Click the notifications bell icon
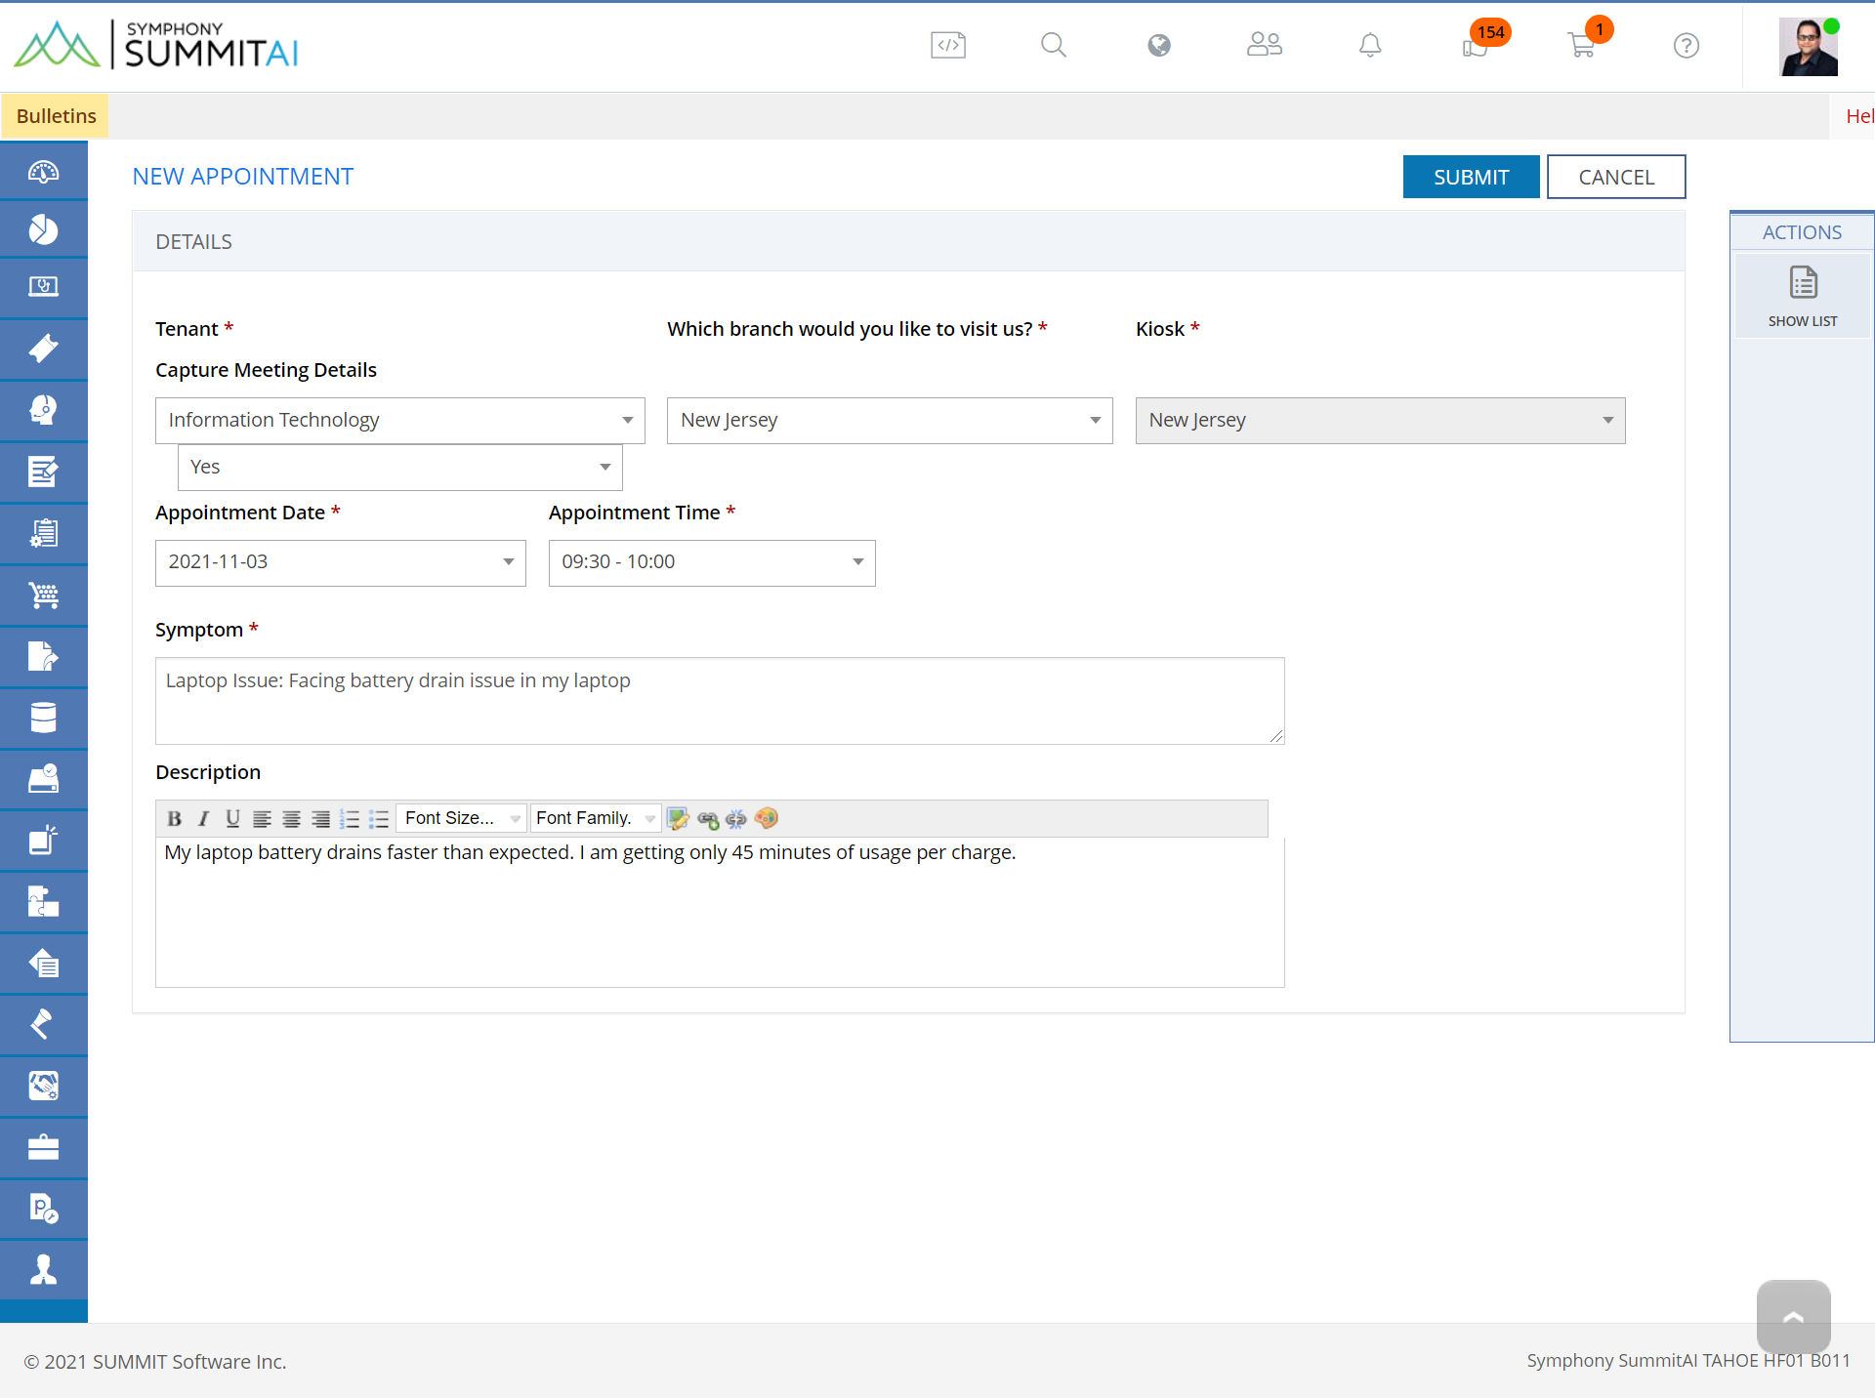This screenshot has width=1875, height=1398. click(1370, 45)
